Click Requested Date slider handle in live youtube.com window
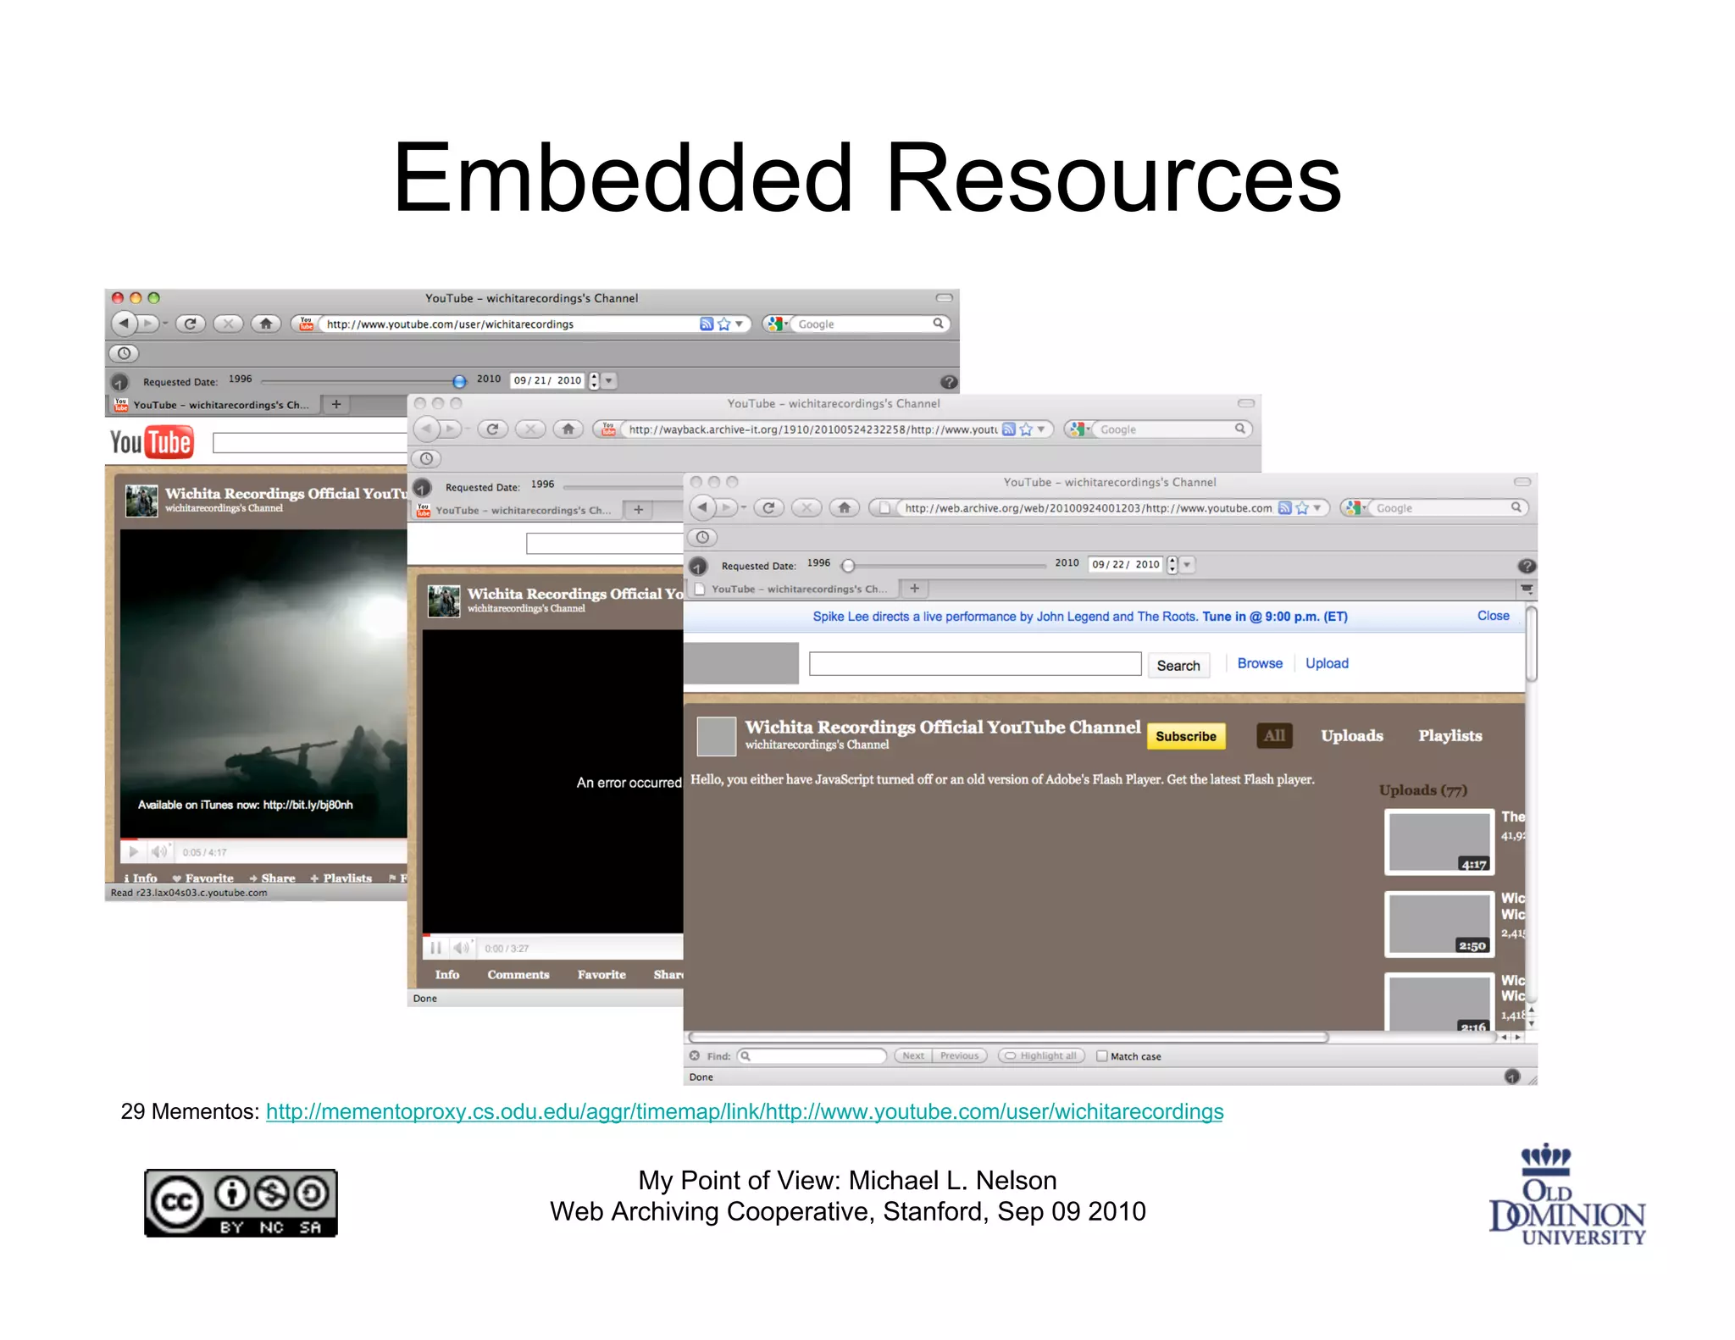 [x=459, y=381]
